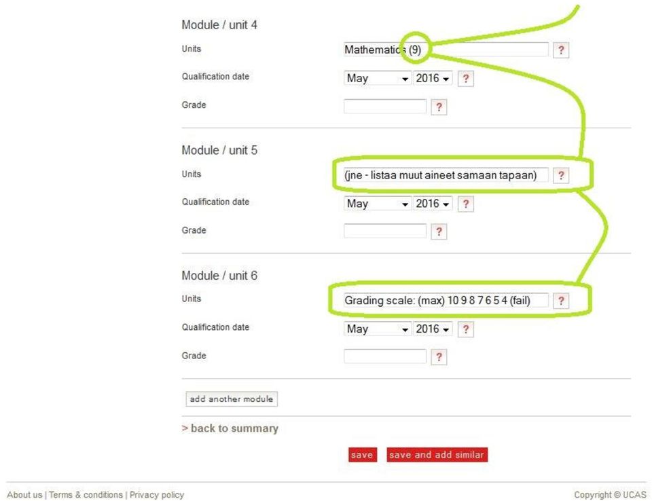Click Module 5 Units field with jne text

pyautogui.click(x=446, y=175)
